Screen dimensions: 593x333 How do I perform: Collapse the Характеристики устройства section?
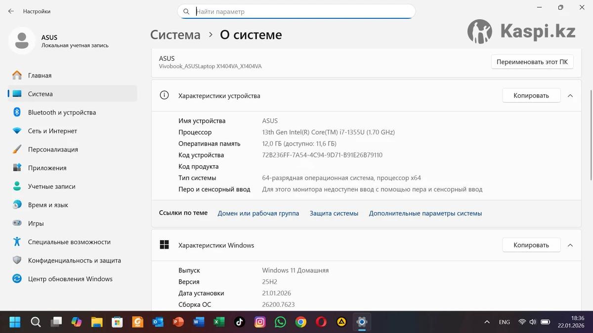570,96
